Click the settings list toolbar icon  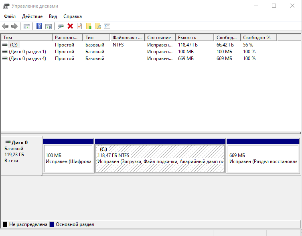pos(107,26)
